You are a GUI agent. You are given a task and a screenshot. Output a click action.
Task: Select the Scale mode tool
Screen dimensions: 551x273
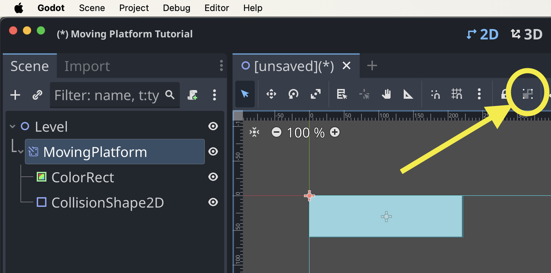tap(316, 94)
